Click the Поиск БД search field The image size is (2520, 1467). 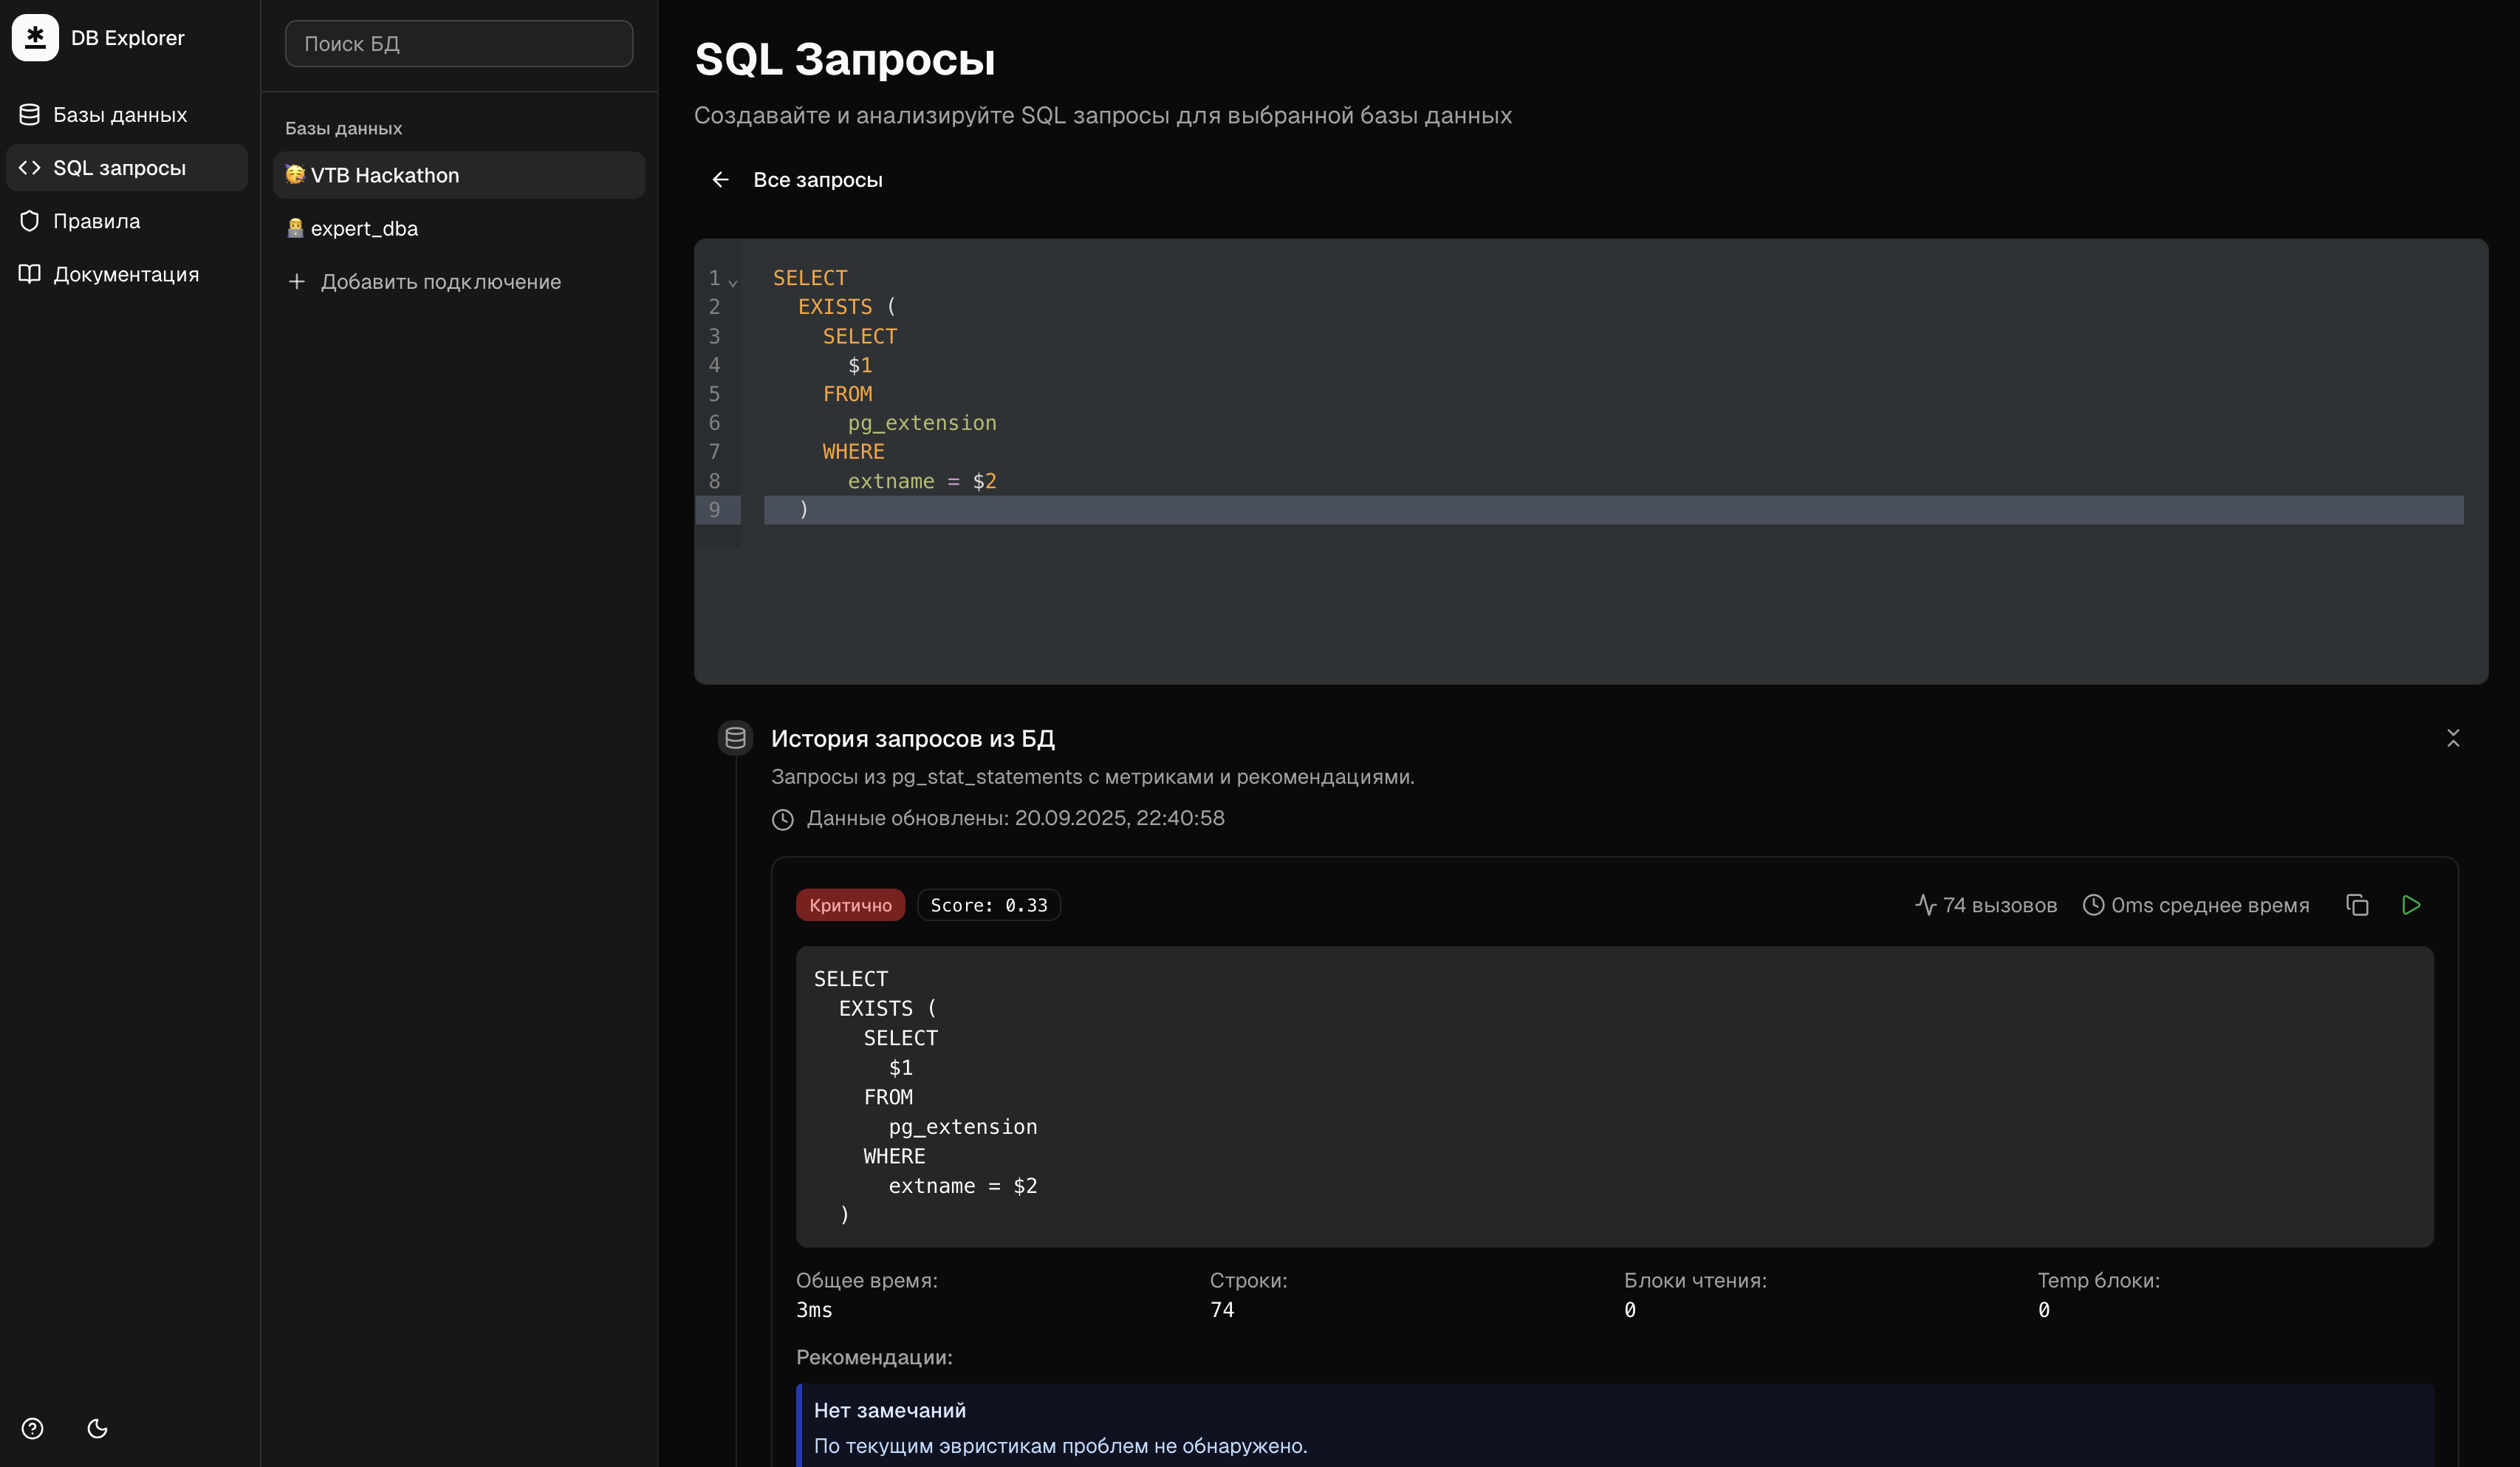click(459, 44)
